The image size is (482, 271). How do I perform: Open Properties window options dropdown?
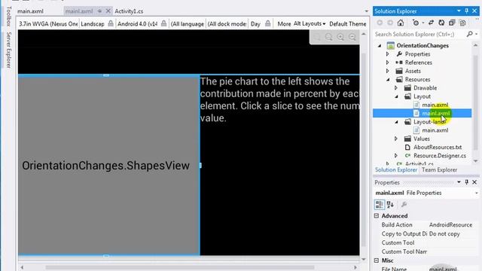click(459, 182)
